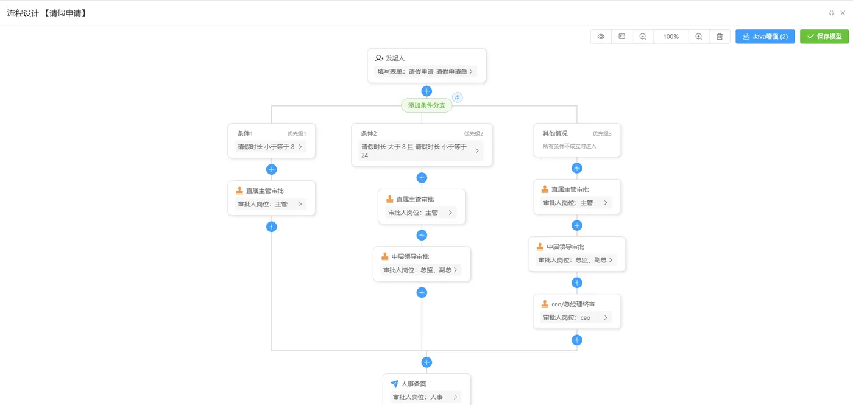Viewport: 853px width, 405px height.
Task: Add a node above 直属主管审批 in 条件1
Action: (x=271, y=169)
